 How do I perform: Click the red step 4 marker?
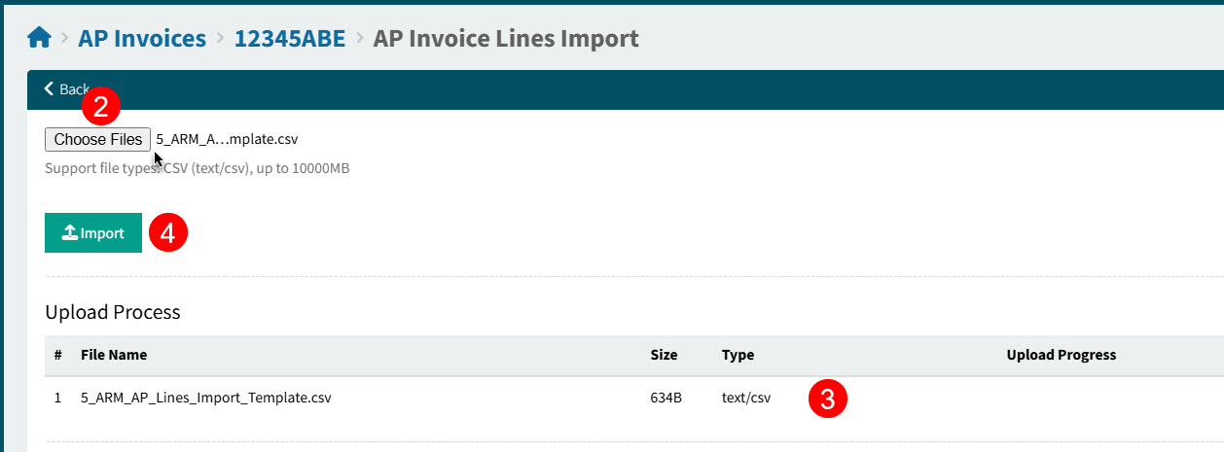[167, 233]
